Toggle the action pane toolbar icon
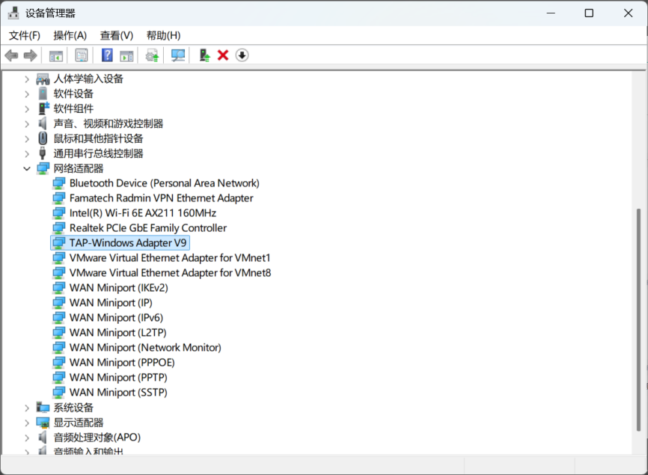Screen dimensions: 648x475 click(x=126, y=55)
